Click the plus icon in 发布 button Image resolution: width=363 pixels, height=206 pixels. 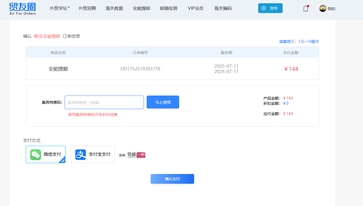263,8
